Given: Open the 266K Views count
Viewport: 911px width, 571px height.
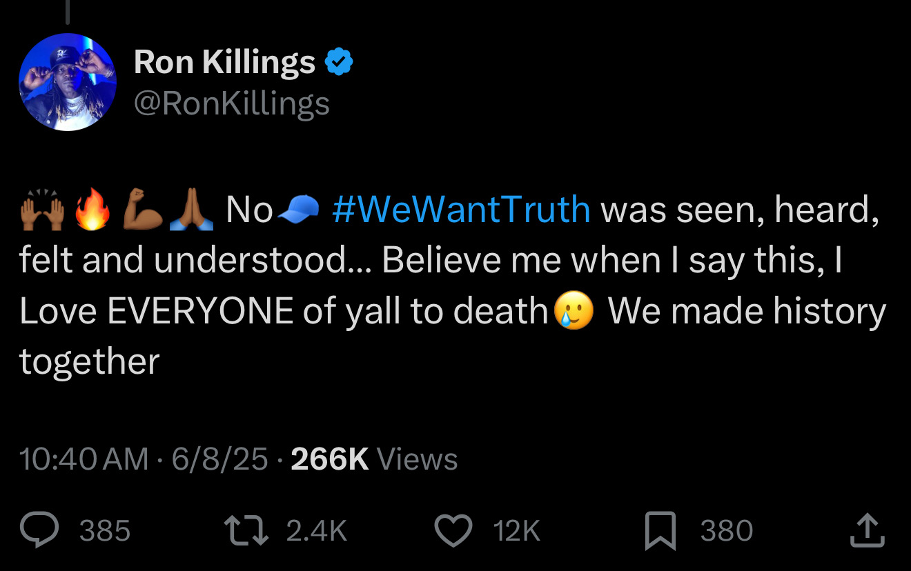Looking at the screenshot, I should [x=374, y=459].
